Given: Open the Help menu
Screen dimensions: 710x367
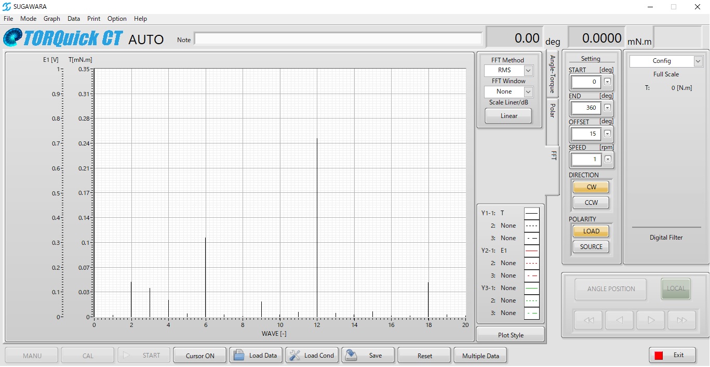Looking at the screenshot, I should [x=141, y=19].
